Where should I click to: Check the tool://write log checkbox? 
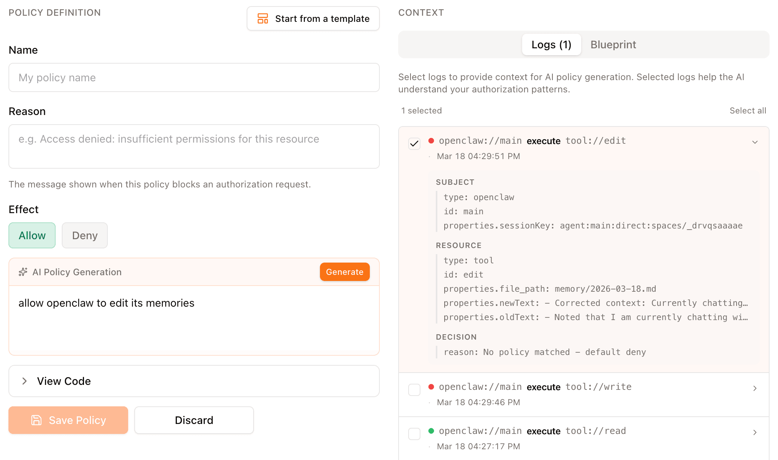coord(414,390)
